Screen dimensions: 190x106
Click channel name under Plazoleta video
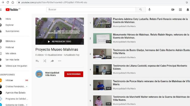coord(124,26)
